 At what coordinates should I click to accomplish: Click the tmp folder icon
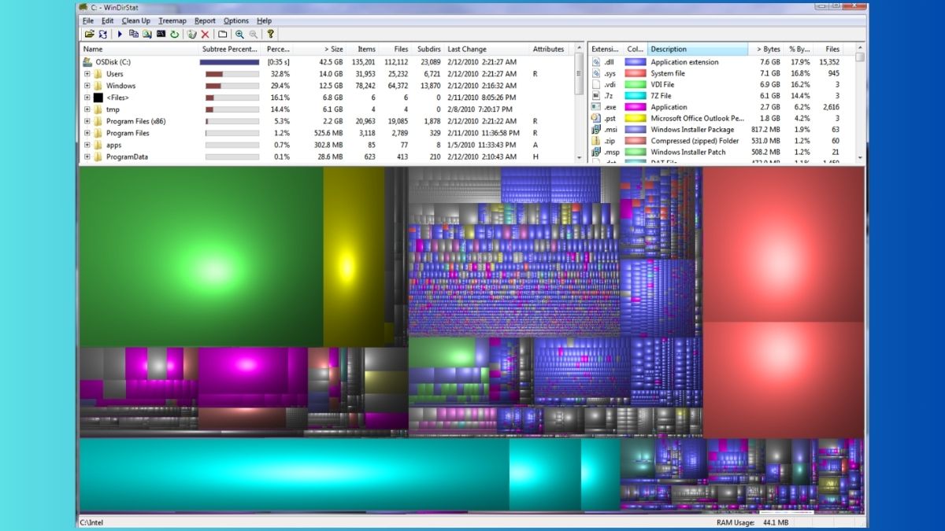click(98, 109)
